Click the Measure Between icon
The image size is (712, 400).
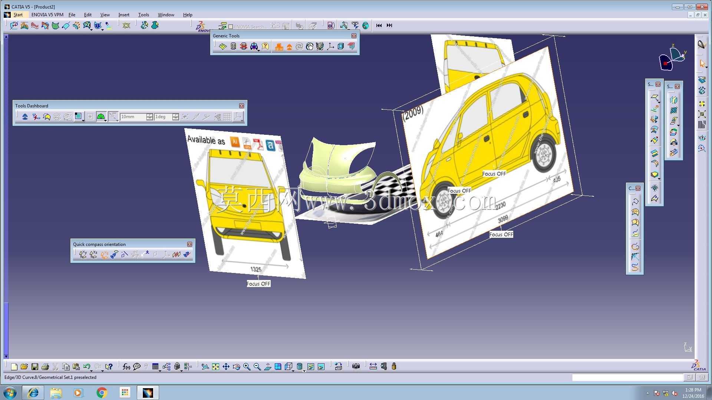(x=373, y=367)
